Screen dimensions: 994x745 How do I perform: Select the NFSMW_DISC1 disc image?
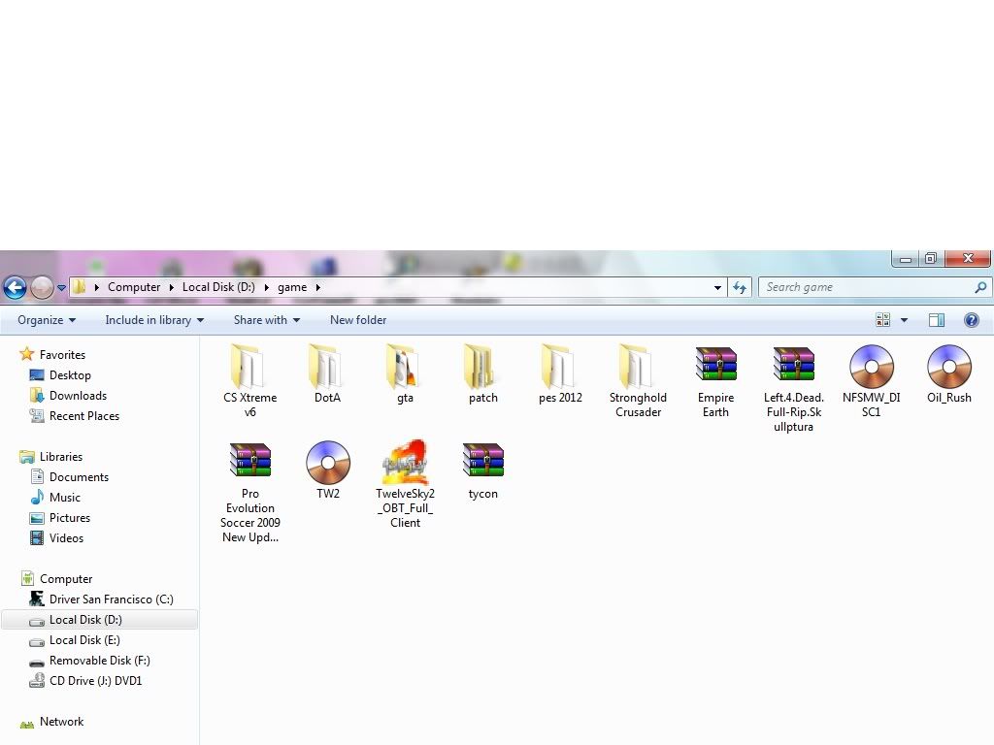pyautogui.click(x=871, y=380)
